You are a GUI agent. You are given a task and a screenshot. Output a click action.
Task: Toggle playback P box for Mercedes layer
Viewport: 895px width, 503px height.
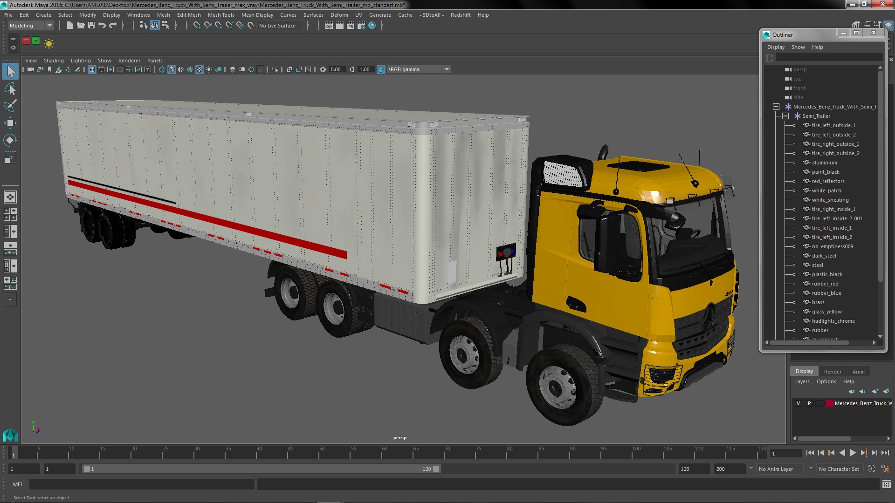[x=809, y=403]
